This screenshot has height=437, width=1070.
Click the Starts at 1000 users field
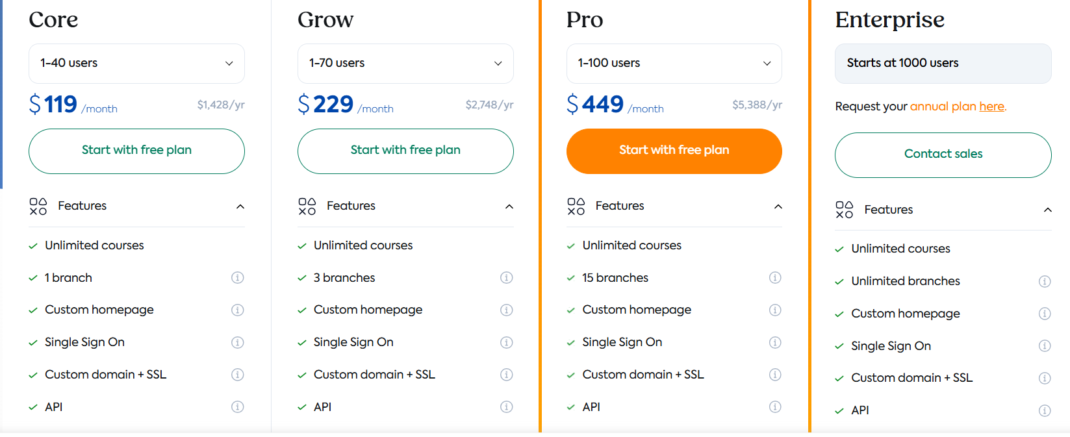tap(943, 64)
